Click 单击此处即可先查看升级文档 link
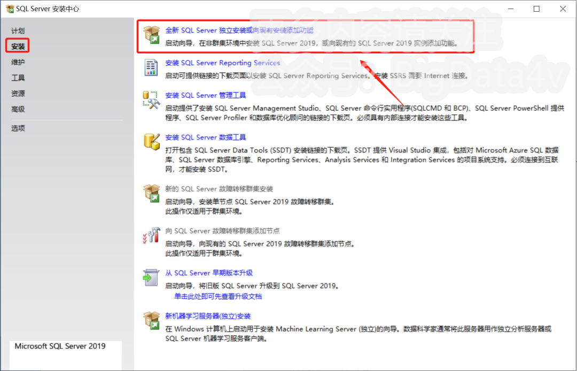This screenshot has height=371, width=577. (218, 296)
